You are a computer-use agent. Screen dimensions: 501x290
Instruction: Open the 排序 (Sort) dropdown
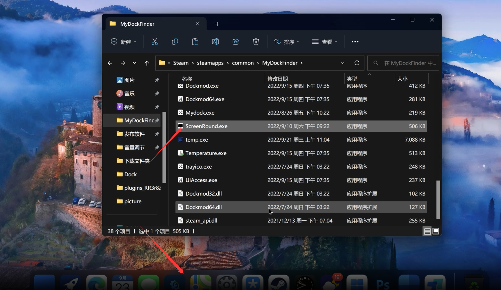click(287, 42)
